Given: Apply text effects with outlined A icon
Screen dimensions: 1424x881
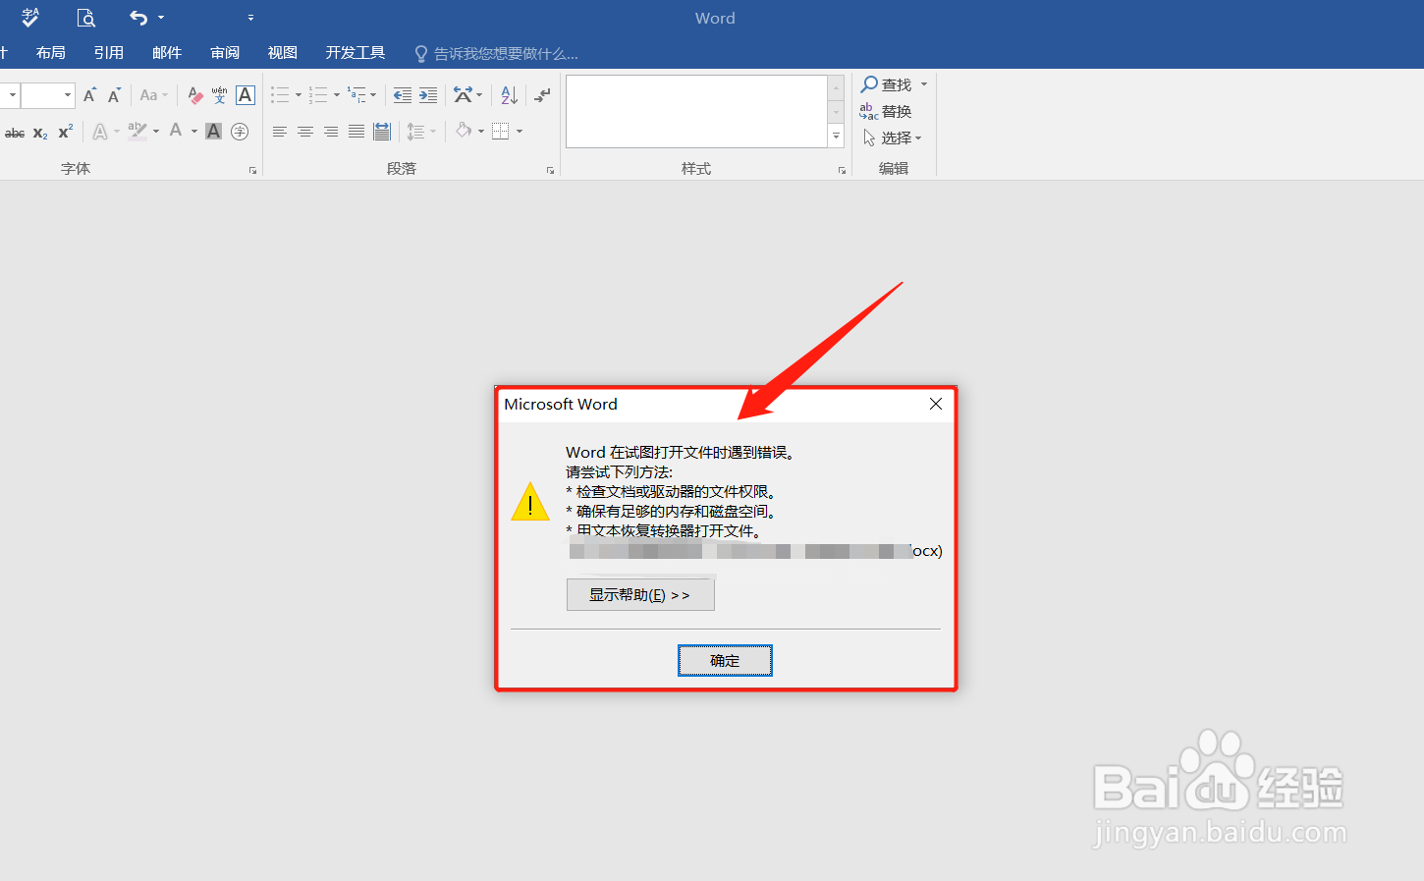Looking at the screenshot, I should point(100,132).
